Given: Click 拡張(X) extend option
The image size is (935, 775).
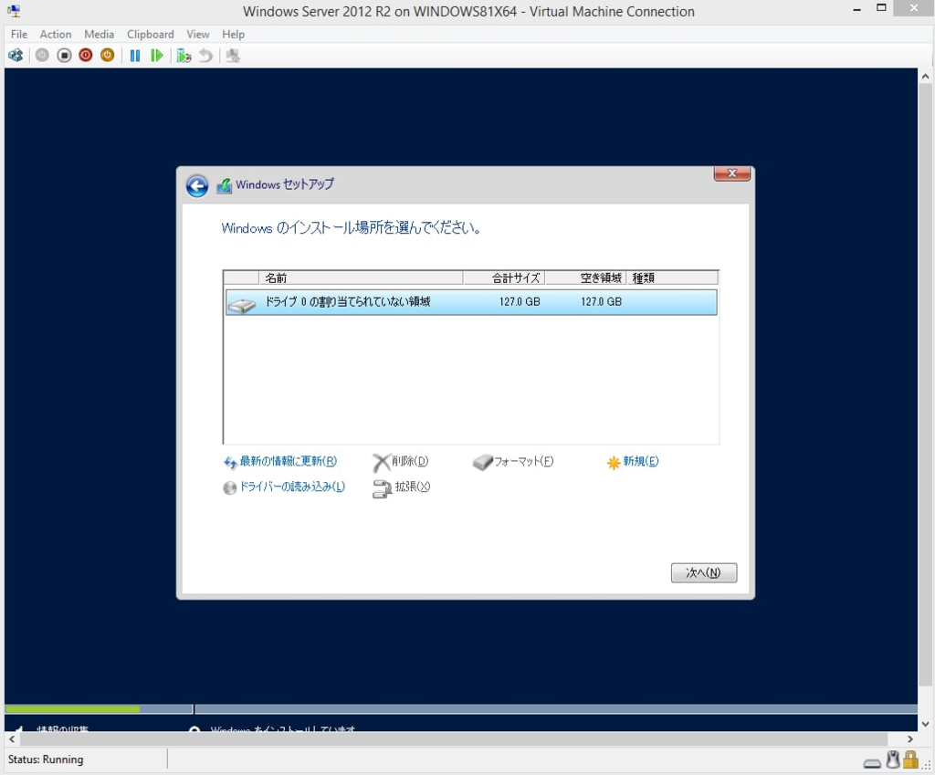Looking at the screenshot, I should click(402, 487).
